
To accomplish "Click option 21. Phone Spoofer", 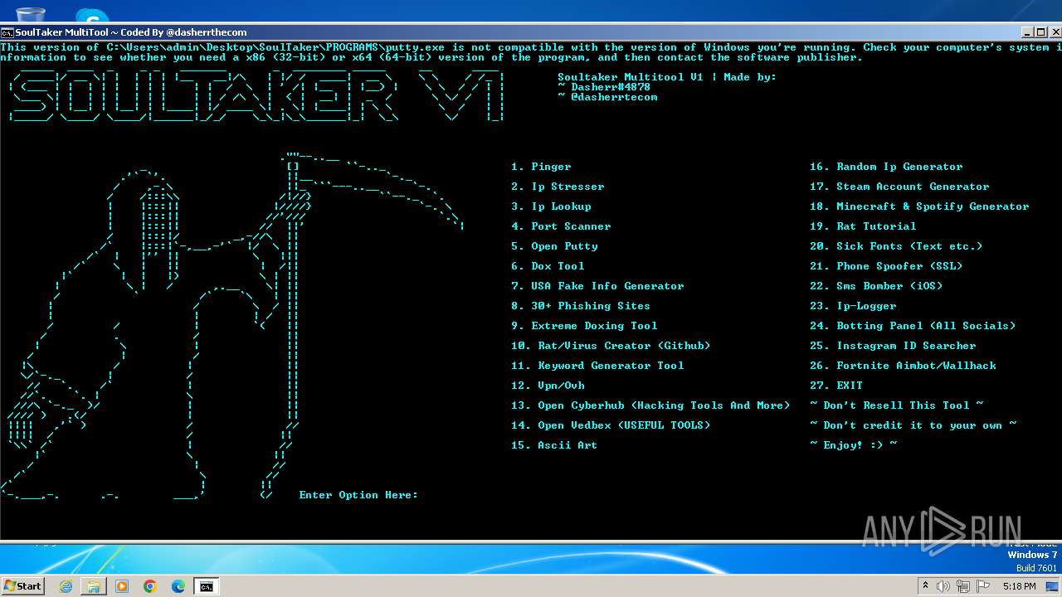I will click(886, 266).
